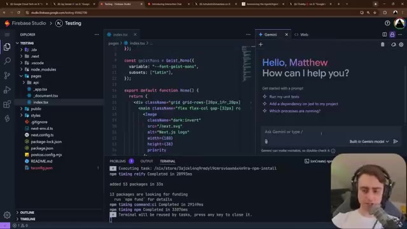The width and height of the screenshot is (407, 229).
Task: Delete Gemini chat with trash icon
Action: tap(383, 45)
